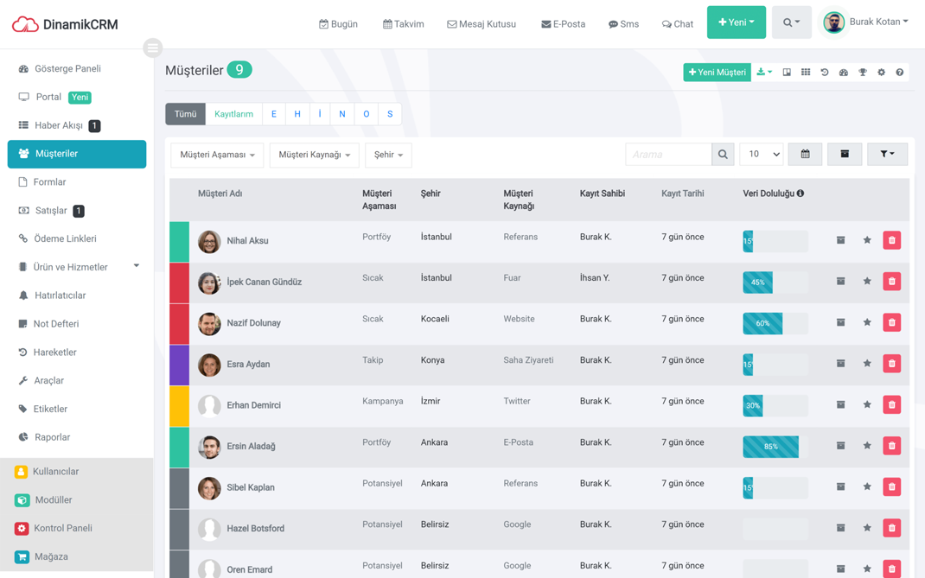The image size is (925, 578).
Task: Click the calendar filter icon above the list
Action: [x=804, y=154]
